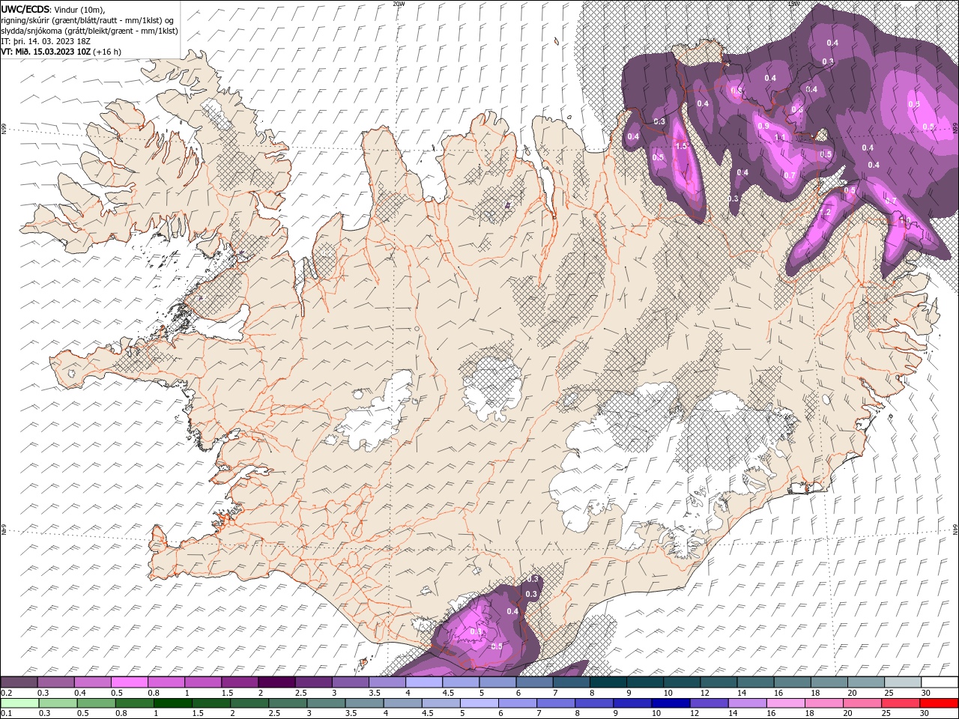The height and width of the screenshot is (719, 959).
Task: Select the 'IT: þri. 14. 03. 2023 18Z' line
Action: pos(46,40)
